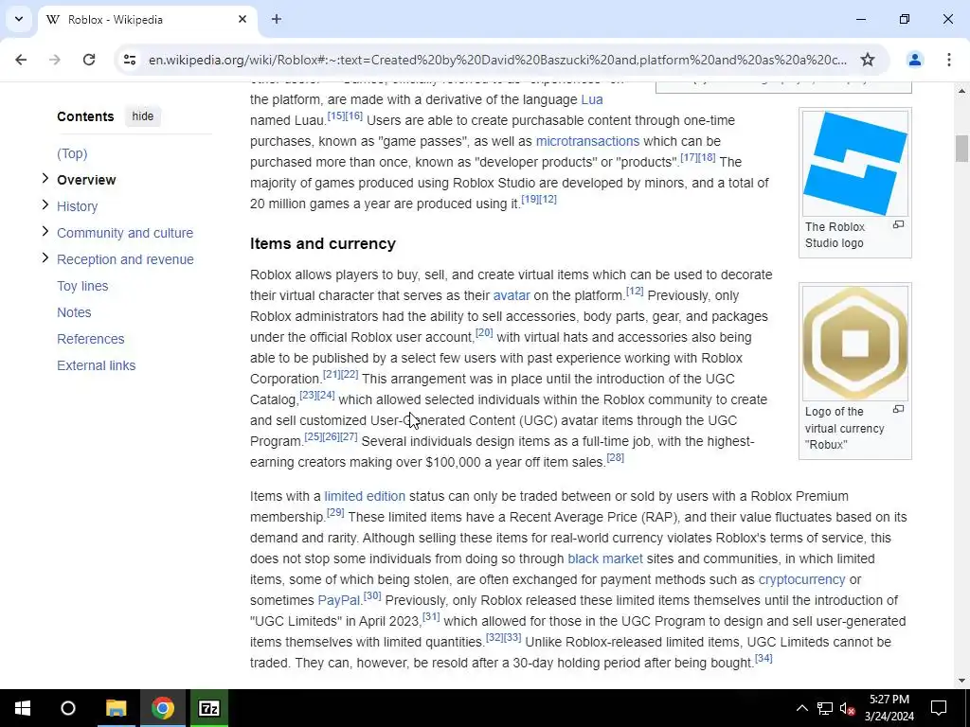Viewport: 970px width, 727px height.
Task: Open network status tray icon
Action: point(825,708)
